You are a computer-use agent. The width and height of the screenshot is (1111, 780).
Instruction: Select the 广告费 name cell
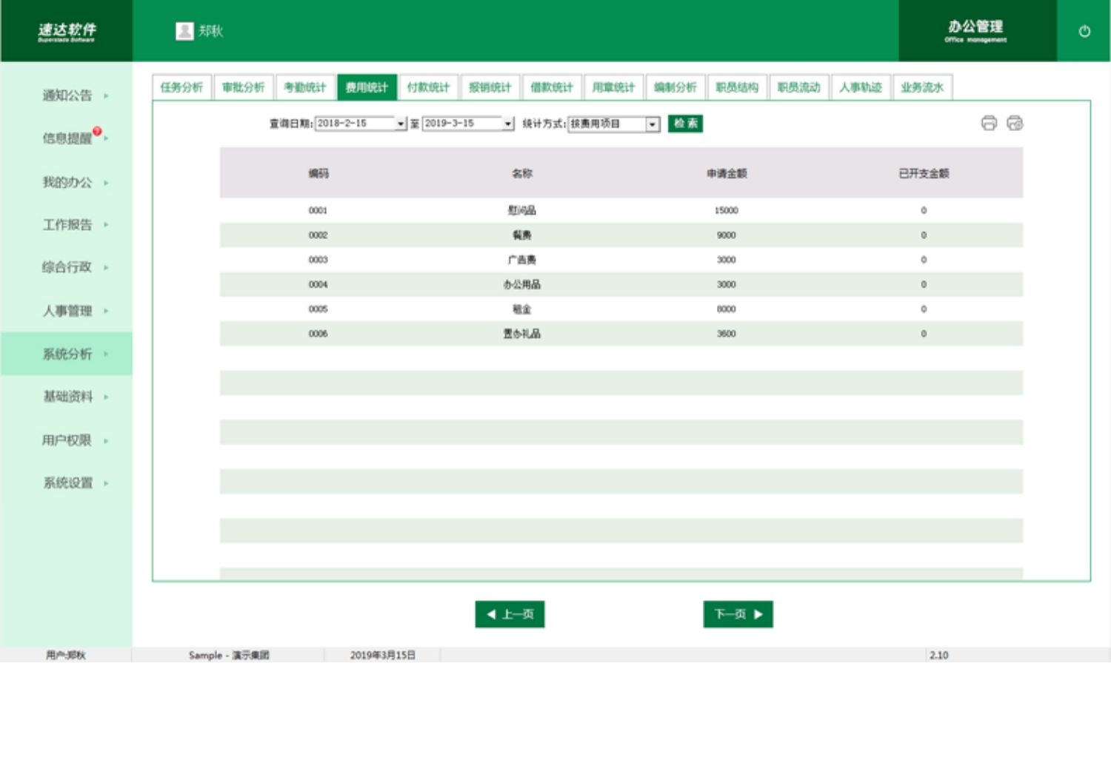point(522,260)
